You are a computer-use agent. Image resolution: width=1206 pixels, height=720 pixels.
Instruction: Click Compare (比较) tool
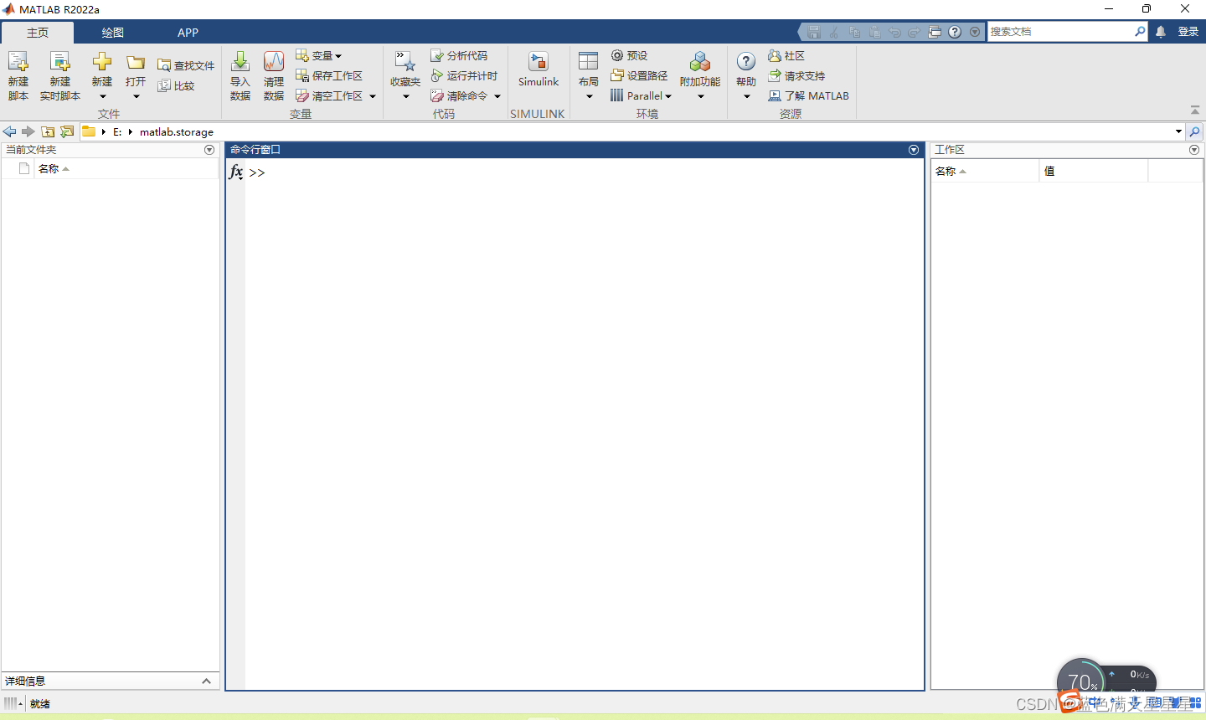click(177, 85)
